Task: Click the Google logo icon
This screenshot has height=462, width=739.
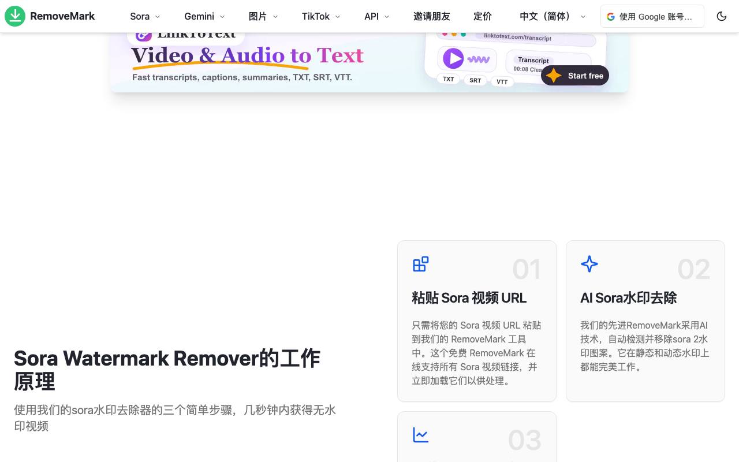Action: click(x=611, y=17)
